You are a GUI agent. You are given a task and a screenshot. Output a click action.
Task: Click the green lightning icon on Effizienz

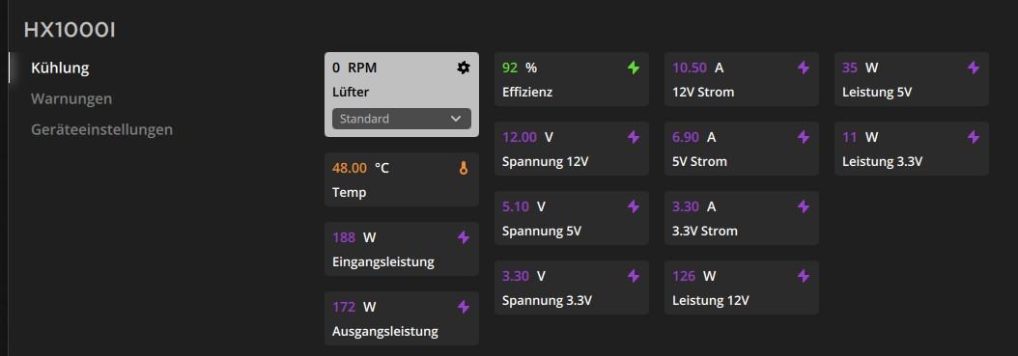click(633, 68)
